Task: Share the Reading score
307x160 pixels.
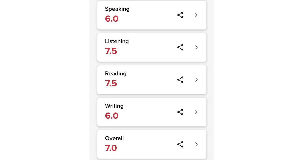Action: 180,80
